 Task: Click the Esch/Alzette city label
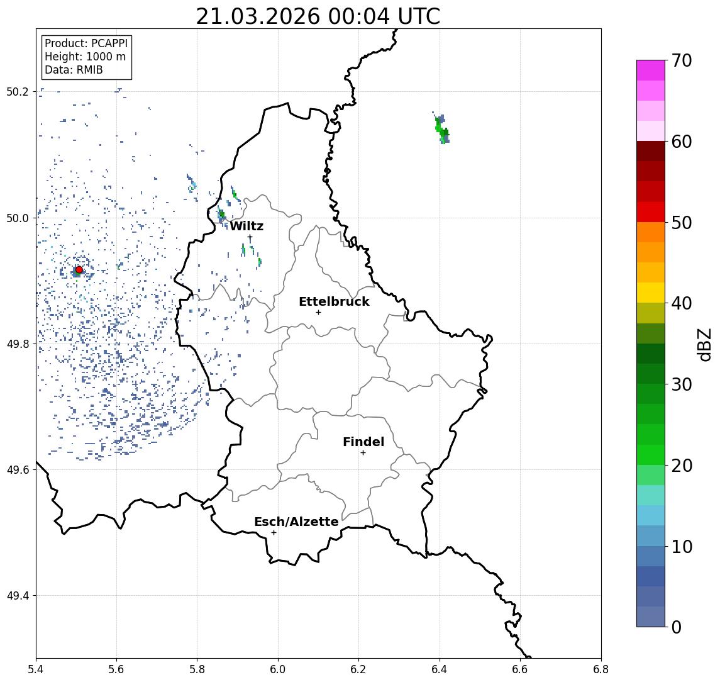[296, 522]
